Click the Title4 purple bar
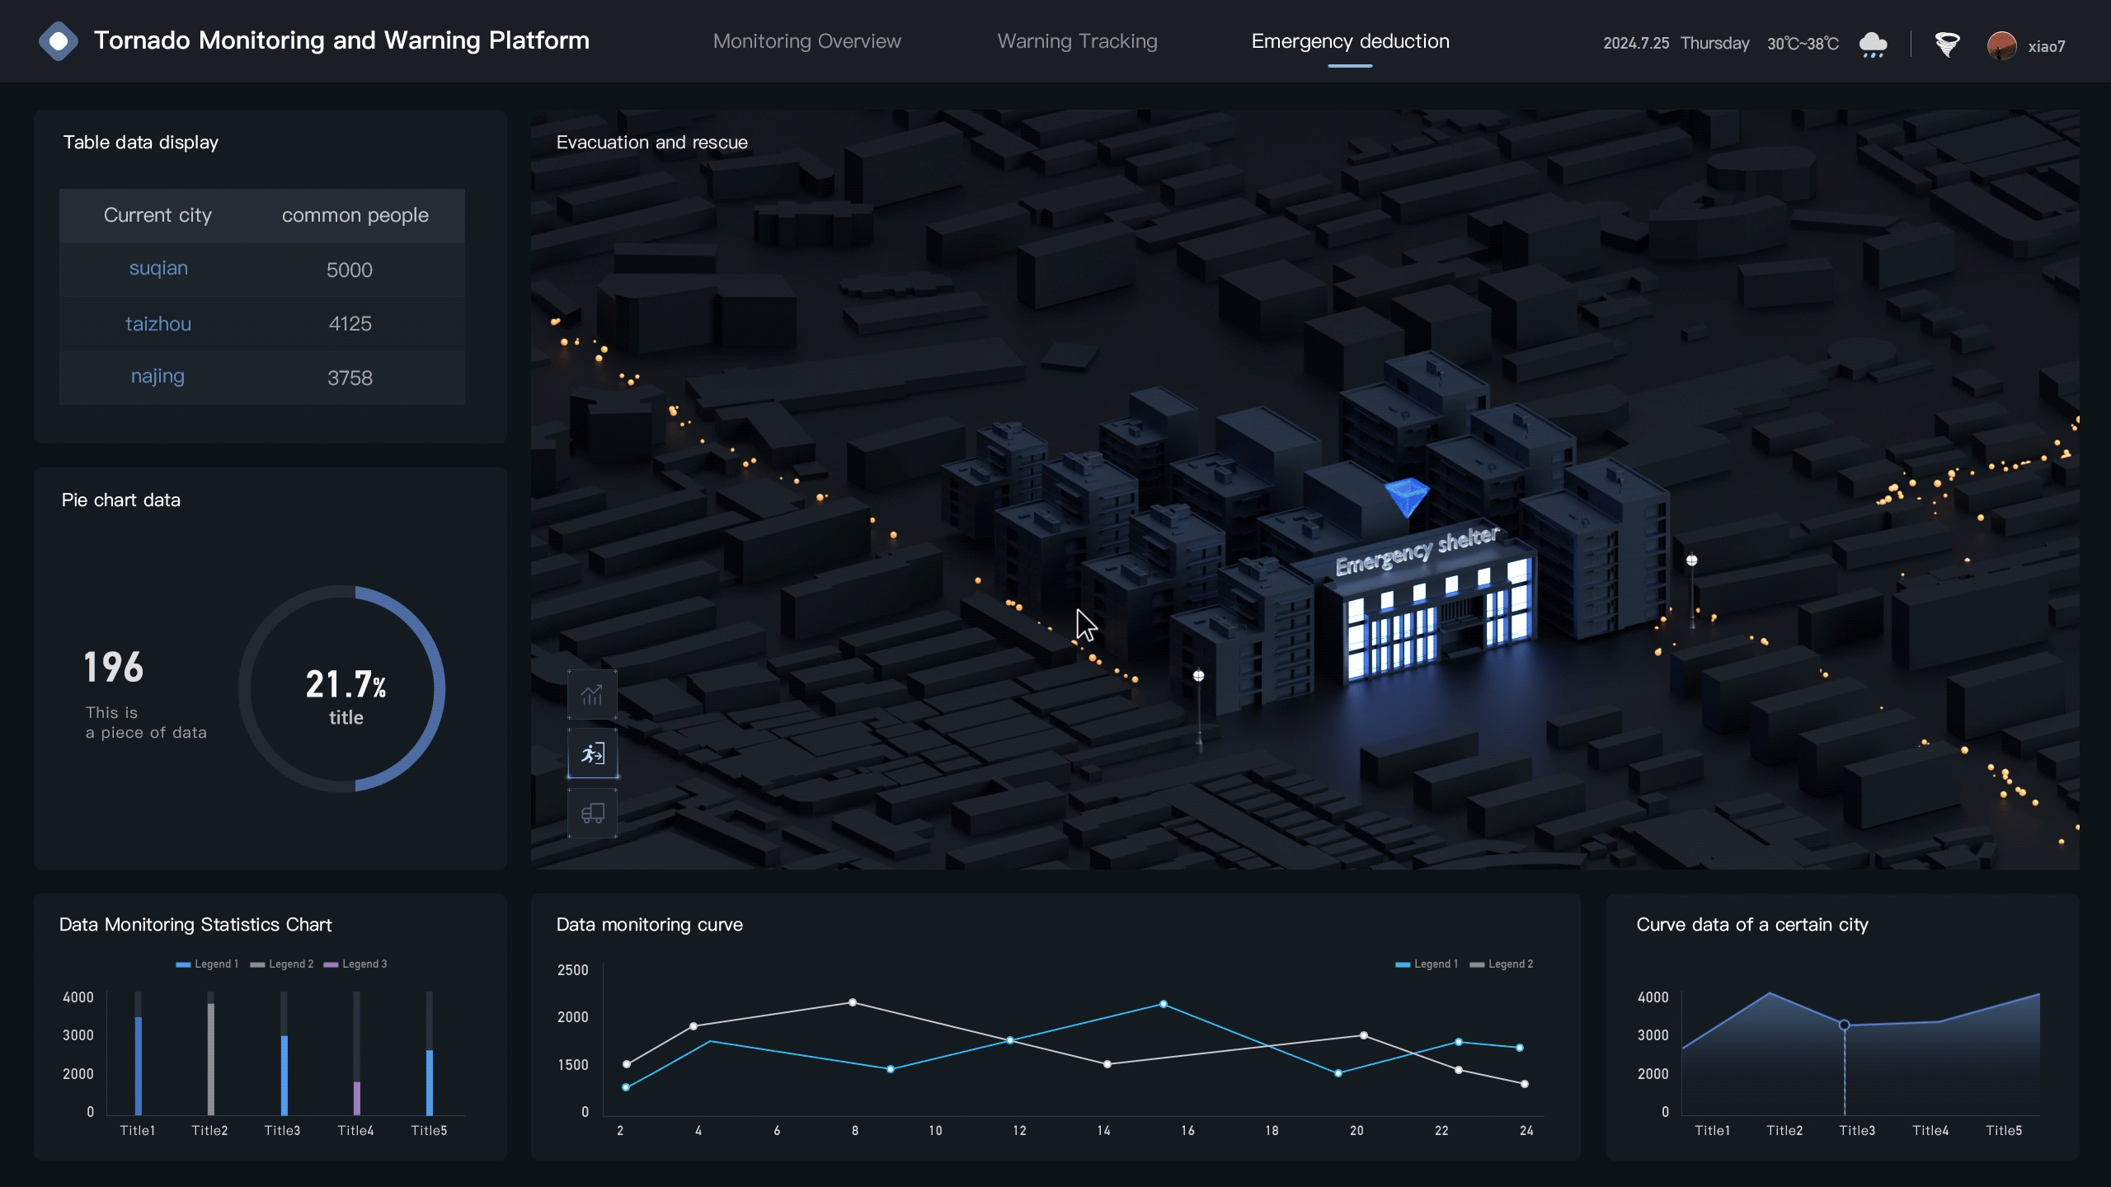 click(x=357, y=1098)
